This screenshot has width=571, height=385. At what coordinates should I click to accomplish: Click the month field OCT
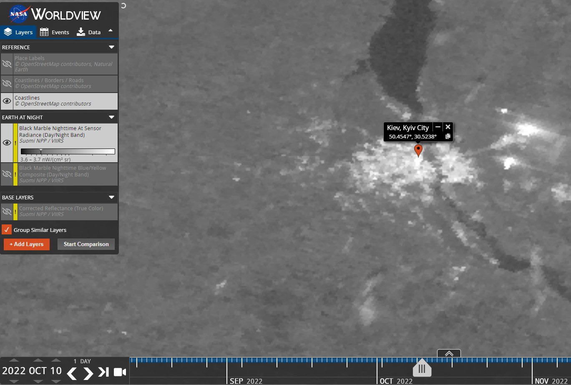pos(38,371)
